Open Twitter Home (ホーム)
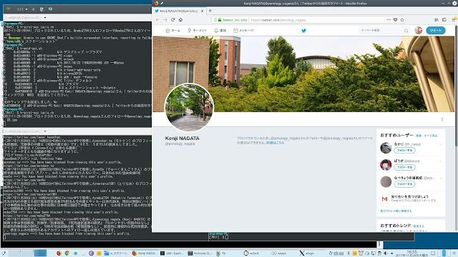Image resolution: width=458 pixels, height=257 pixels. point(172,30)
